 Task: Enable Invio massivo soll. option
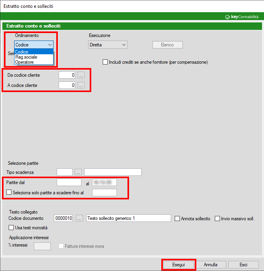point(218,219)
